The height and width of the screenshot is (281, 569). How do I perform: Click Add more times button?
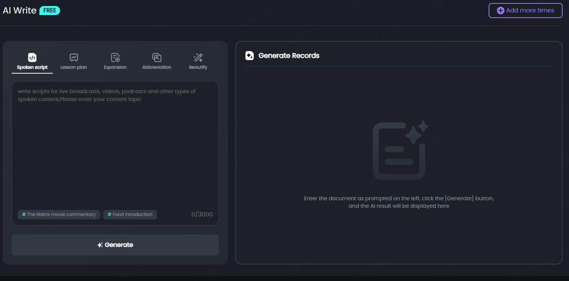point(525,11)
